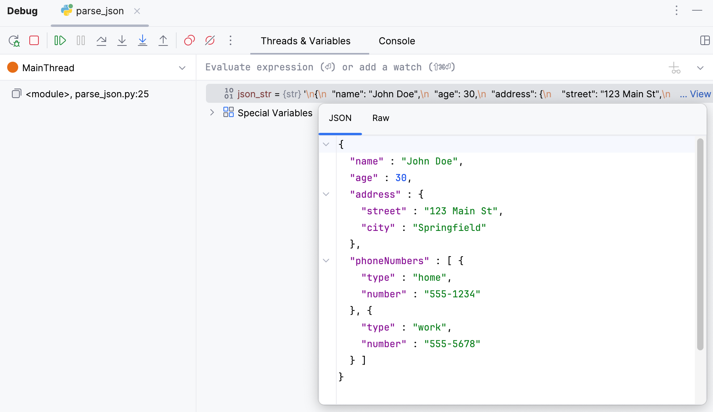Select the parse_json.py:25 module frame
The image size is (713, 412).
[x=87, y=94]
